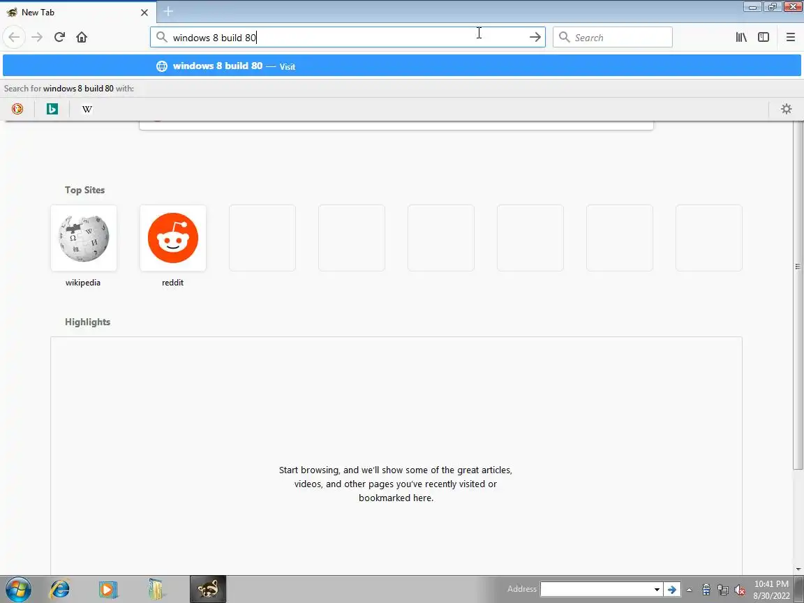Click the taskbar Address input field

596,589
